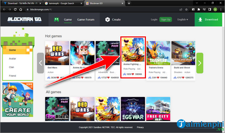The height and width of the screenshot is (133, 225).
Task: Open the browser home icon
Action: click(21, 10)
